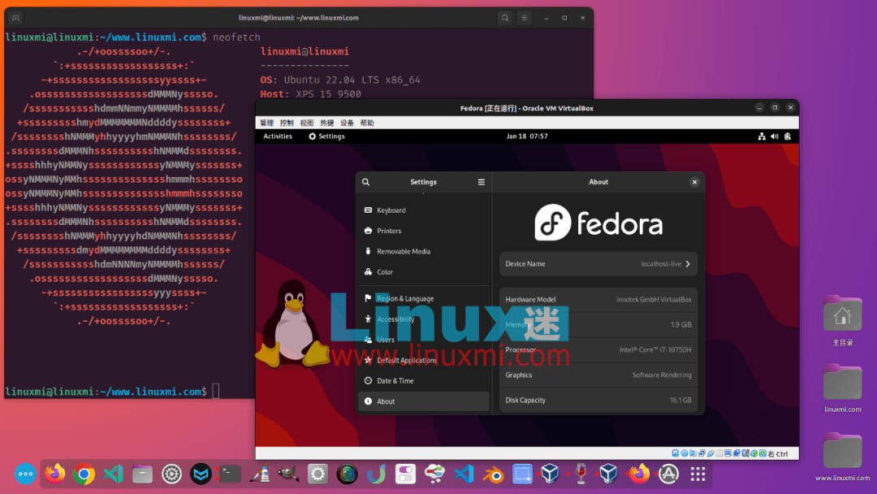
Task: Click the volume icon in Fedora top bar
Action: [x=775, y=136]
